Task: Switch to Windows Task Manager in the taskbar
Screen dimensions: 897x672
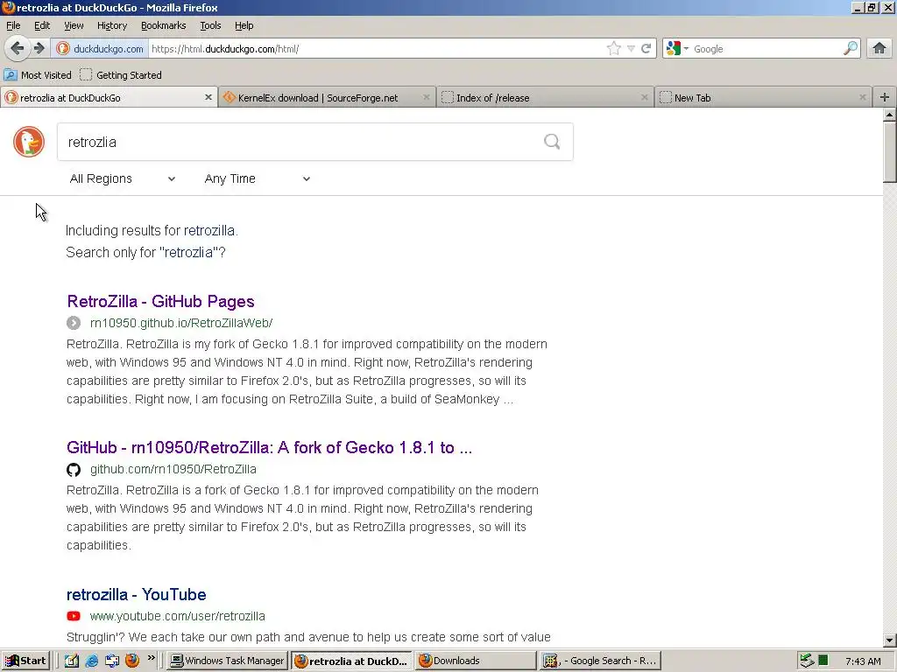Action: tap(228, 661)
